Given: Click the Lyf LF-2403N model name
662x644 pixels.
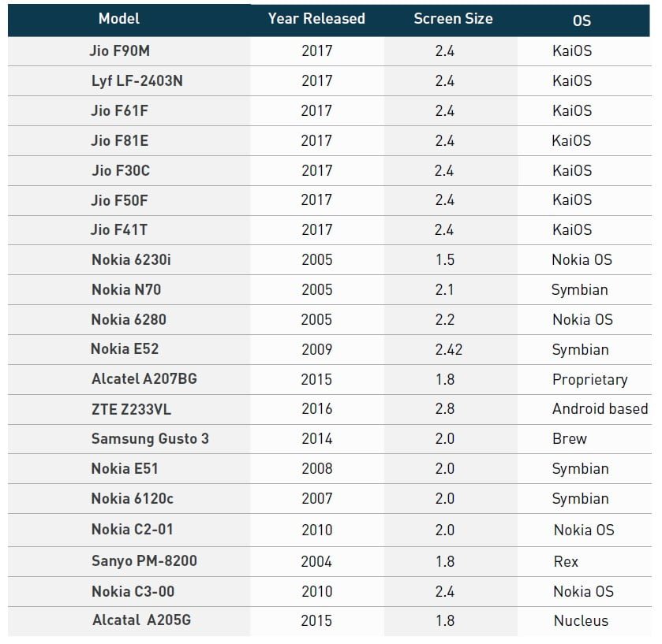Looking at the screenshot, I should 137,81.
